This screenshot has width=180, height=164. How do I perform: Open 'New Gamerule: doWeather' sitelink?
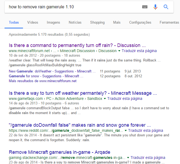point(52,71)
